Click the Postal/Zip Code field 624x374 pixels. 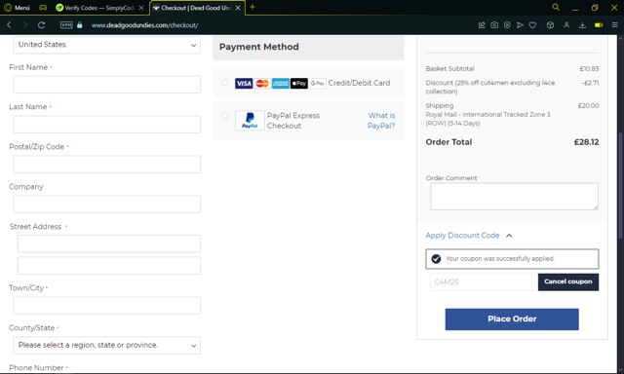[106, 165]
